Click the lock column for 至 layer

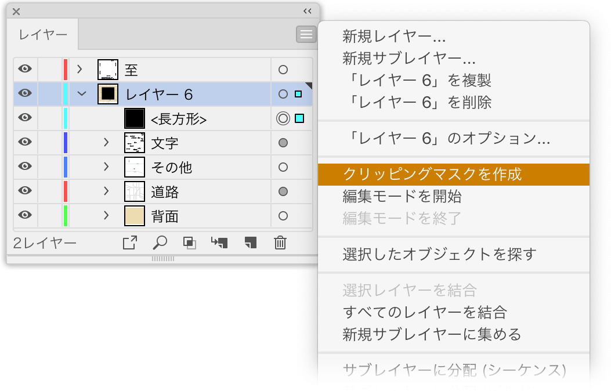click(x=49, y=70)
